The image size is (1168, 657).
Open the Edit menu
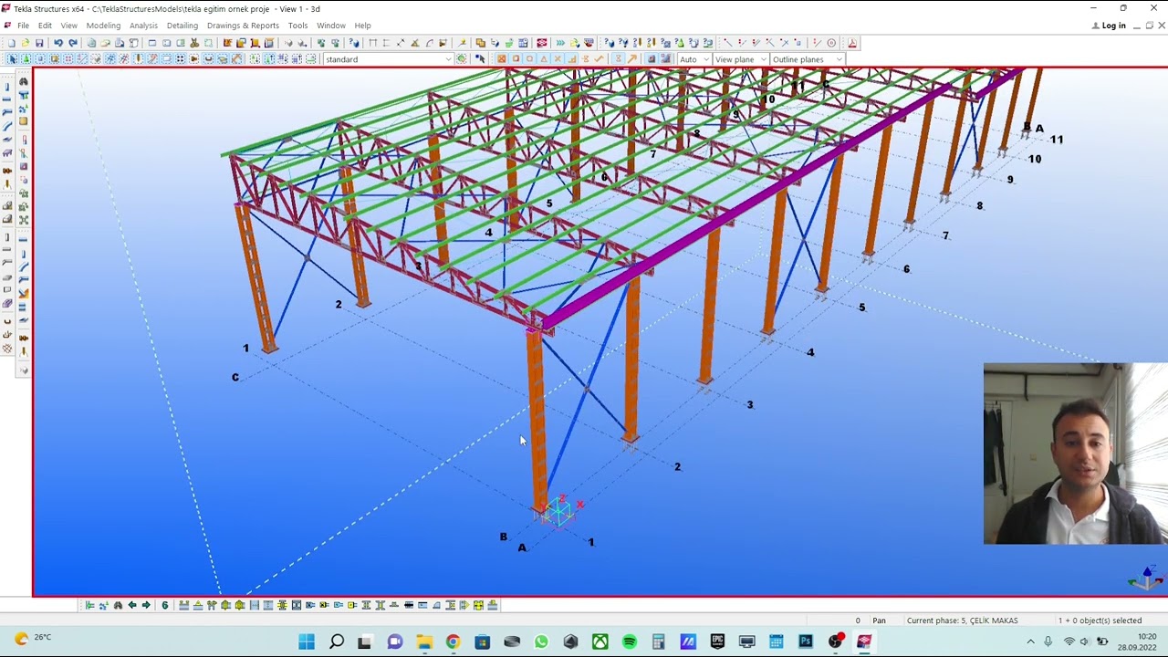pyautogui.click(x=45, y=26)
